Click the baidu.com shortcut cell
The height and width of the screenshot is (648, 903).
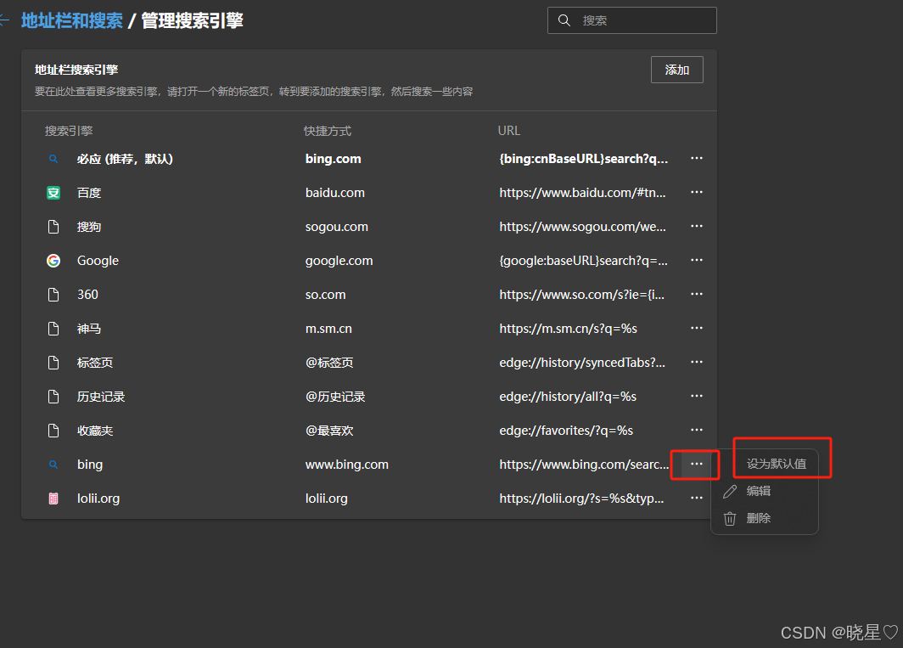click(335, 193)
